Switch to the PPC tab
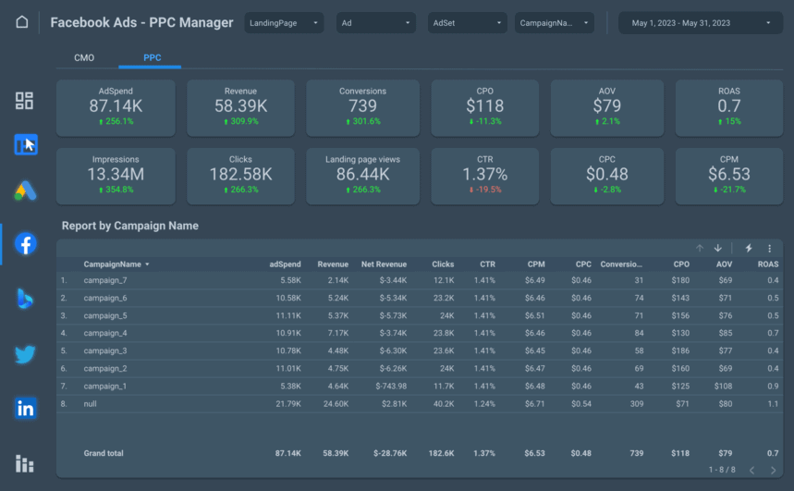The height and width of the screenshot is (491, 794). pos(152,57)
